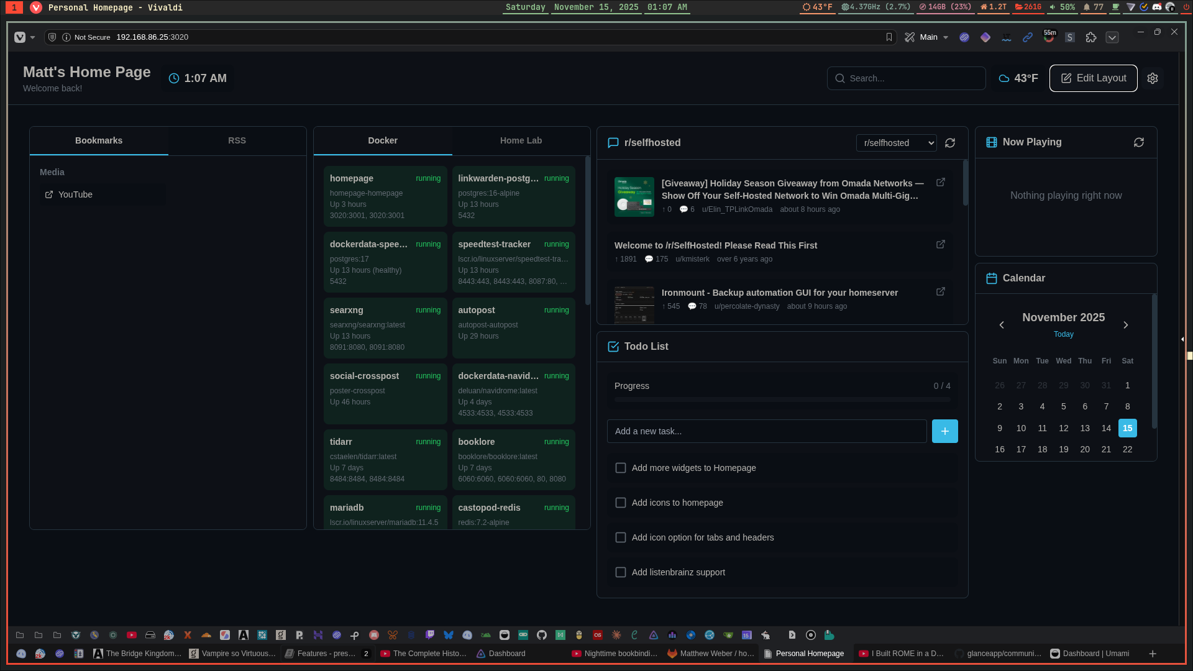The image size is (1193, 671).
Task: Click the LanguageTool extension icon
Action: (1007, 37)
